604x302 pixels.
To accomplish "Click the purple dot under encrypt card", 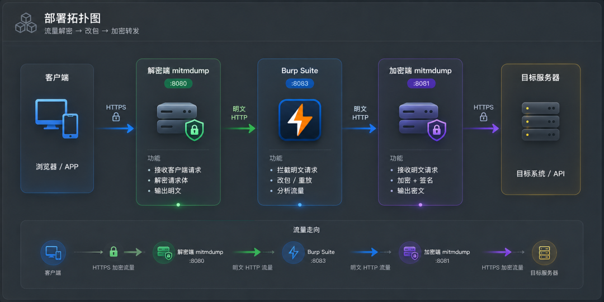I will point(420,205).
